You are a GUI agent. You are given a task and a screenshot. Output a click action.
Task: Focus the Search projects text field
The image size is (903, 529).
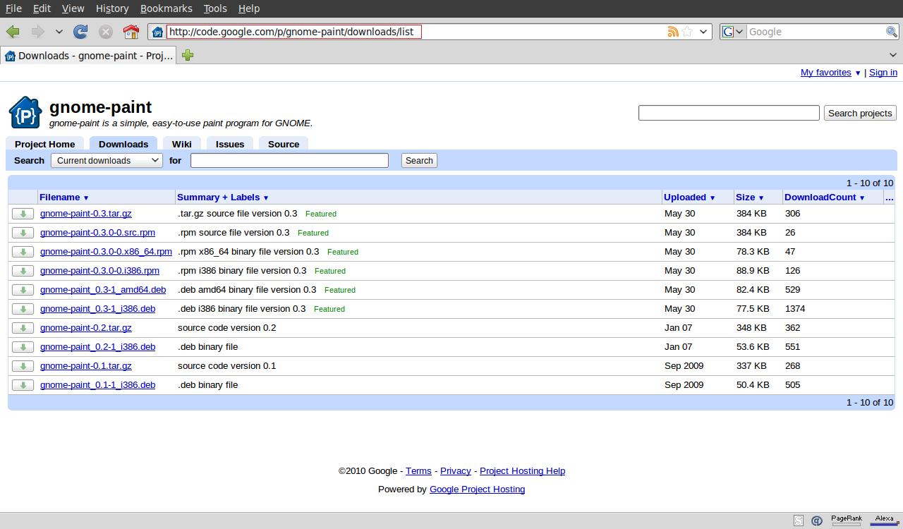729,113
